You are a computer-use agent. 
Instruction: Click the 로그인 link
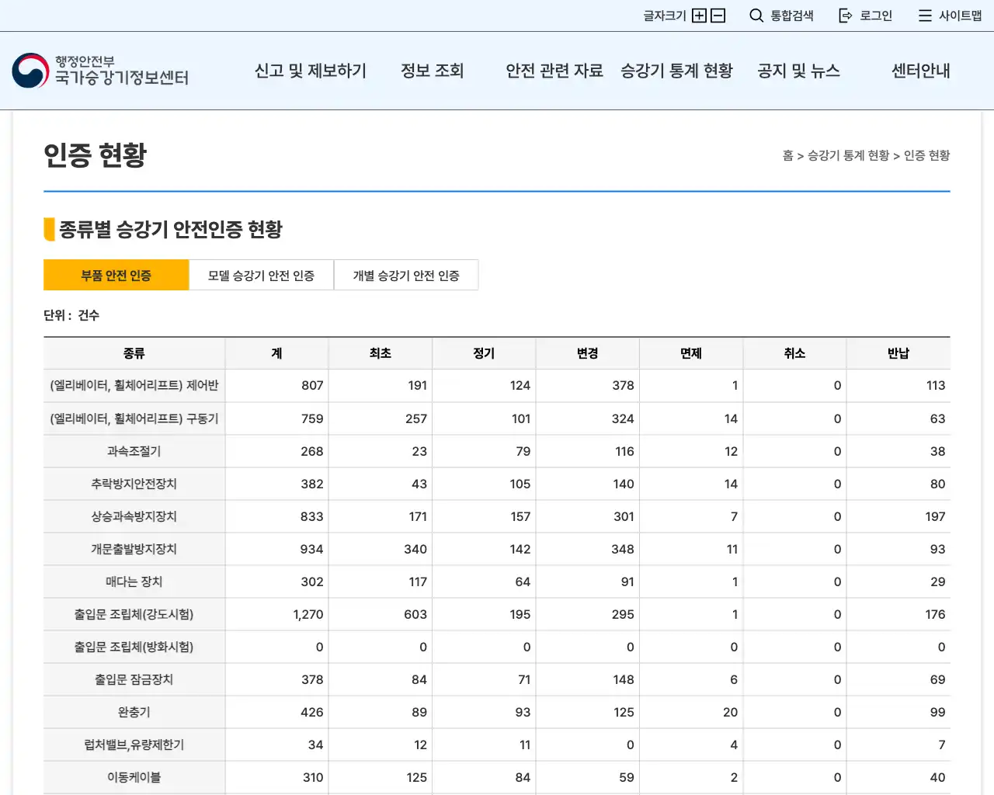(876, 16)
